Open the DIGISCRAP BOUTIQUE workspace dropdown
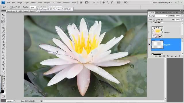The width and height of the screenshot is (184, 103). click(x=162, y=3)
